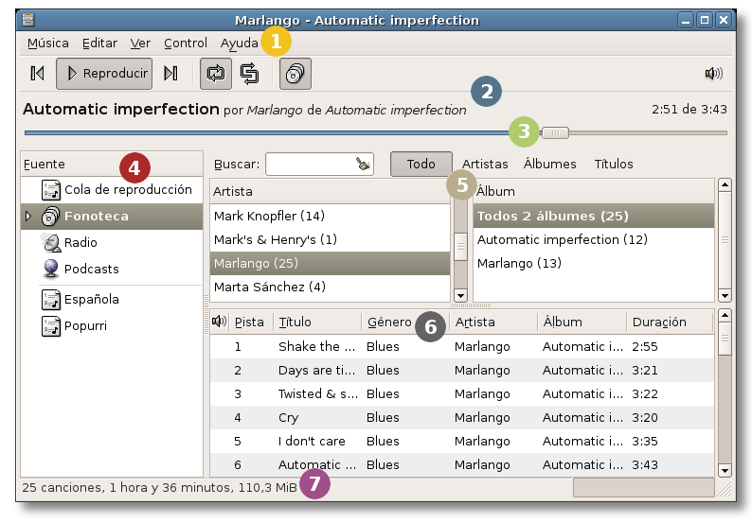Toggle the source browser view button
This screenshot has height=523, width=752.
(295, 73)
